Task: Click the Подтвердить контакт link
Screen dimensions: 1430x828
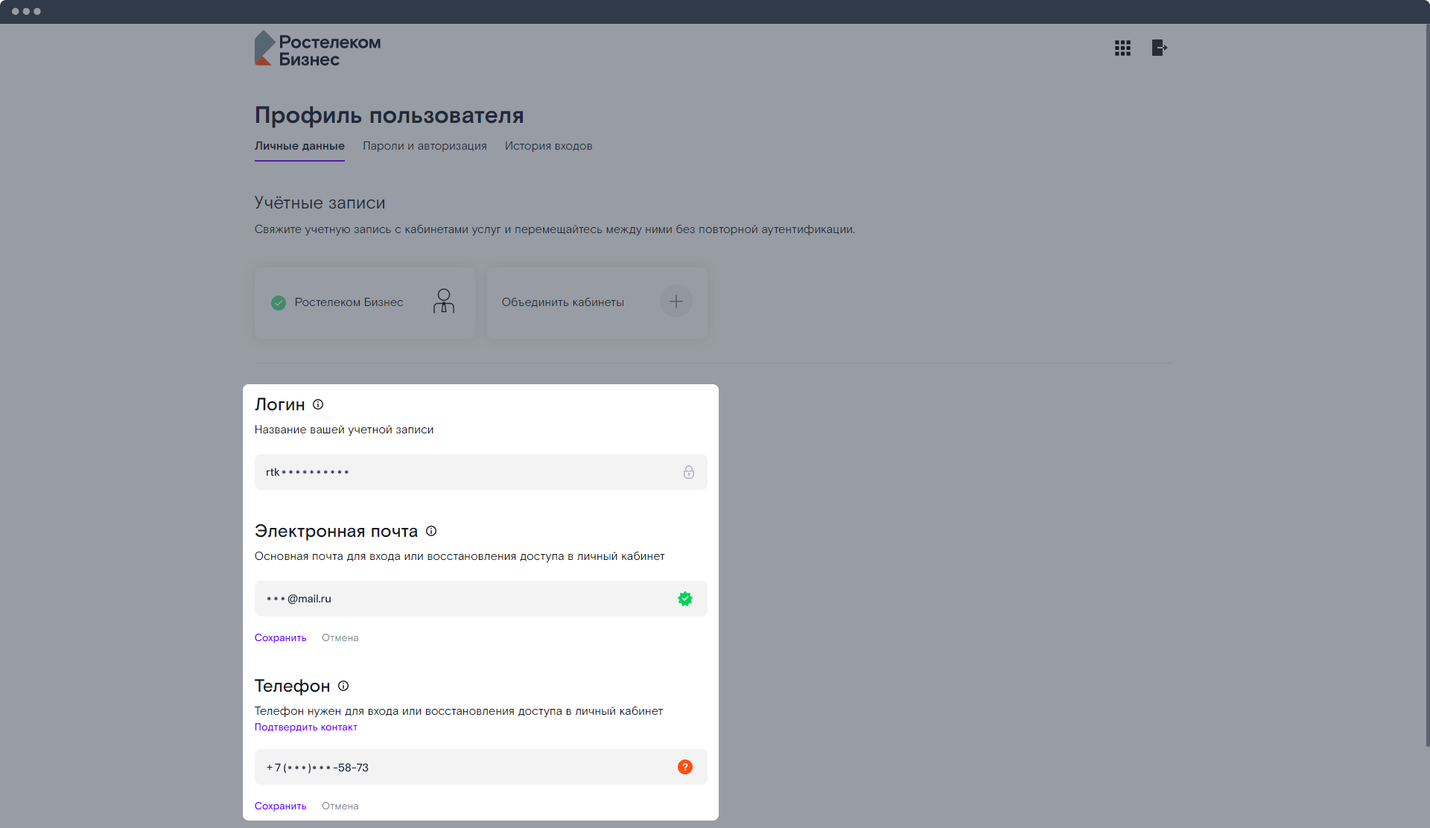Action: point(306,727)
